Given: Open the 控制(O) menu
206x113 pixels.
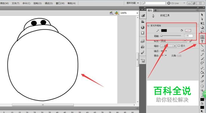Looking at the screenshot, I should (x=38, y=3).
